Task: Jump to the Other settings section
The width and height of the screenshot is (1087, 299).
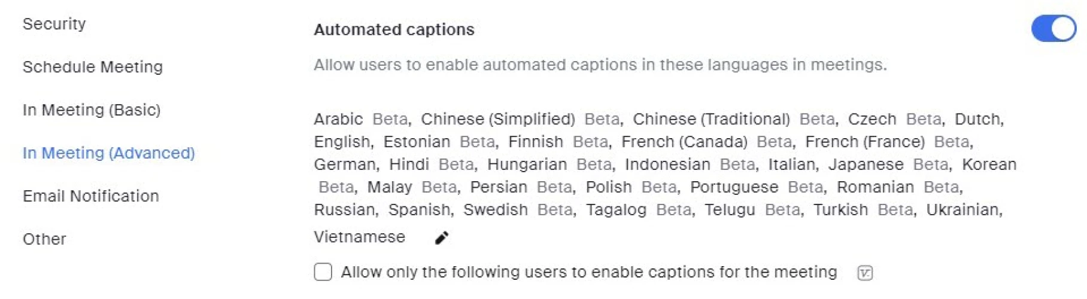Action: (x=44, y=239)
